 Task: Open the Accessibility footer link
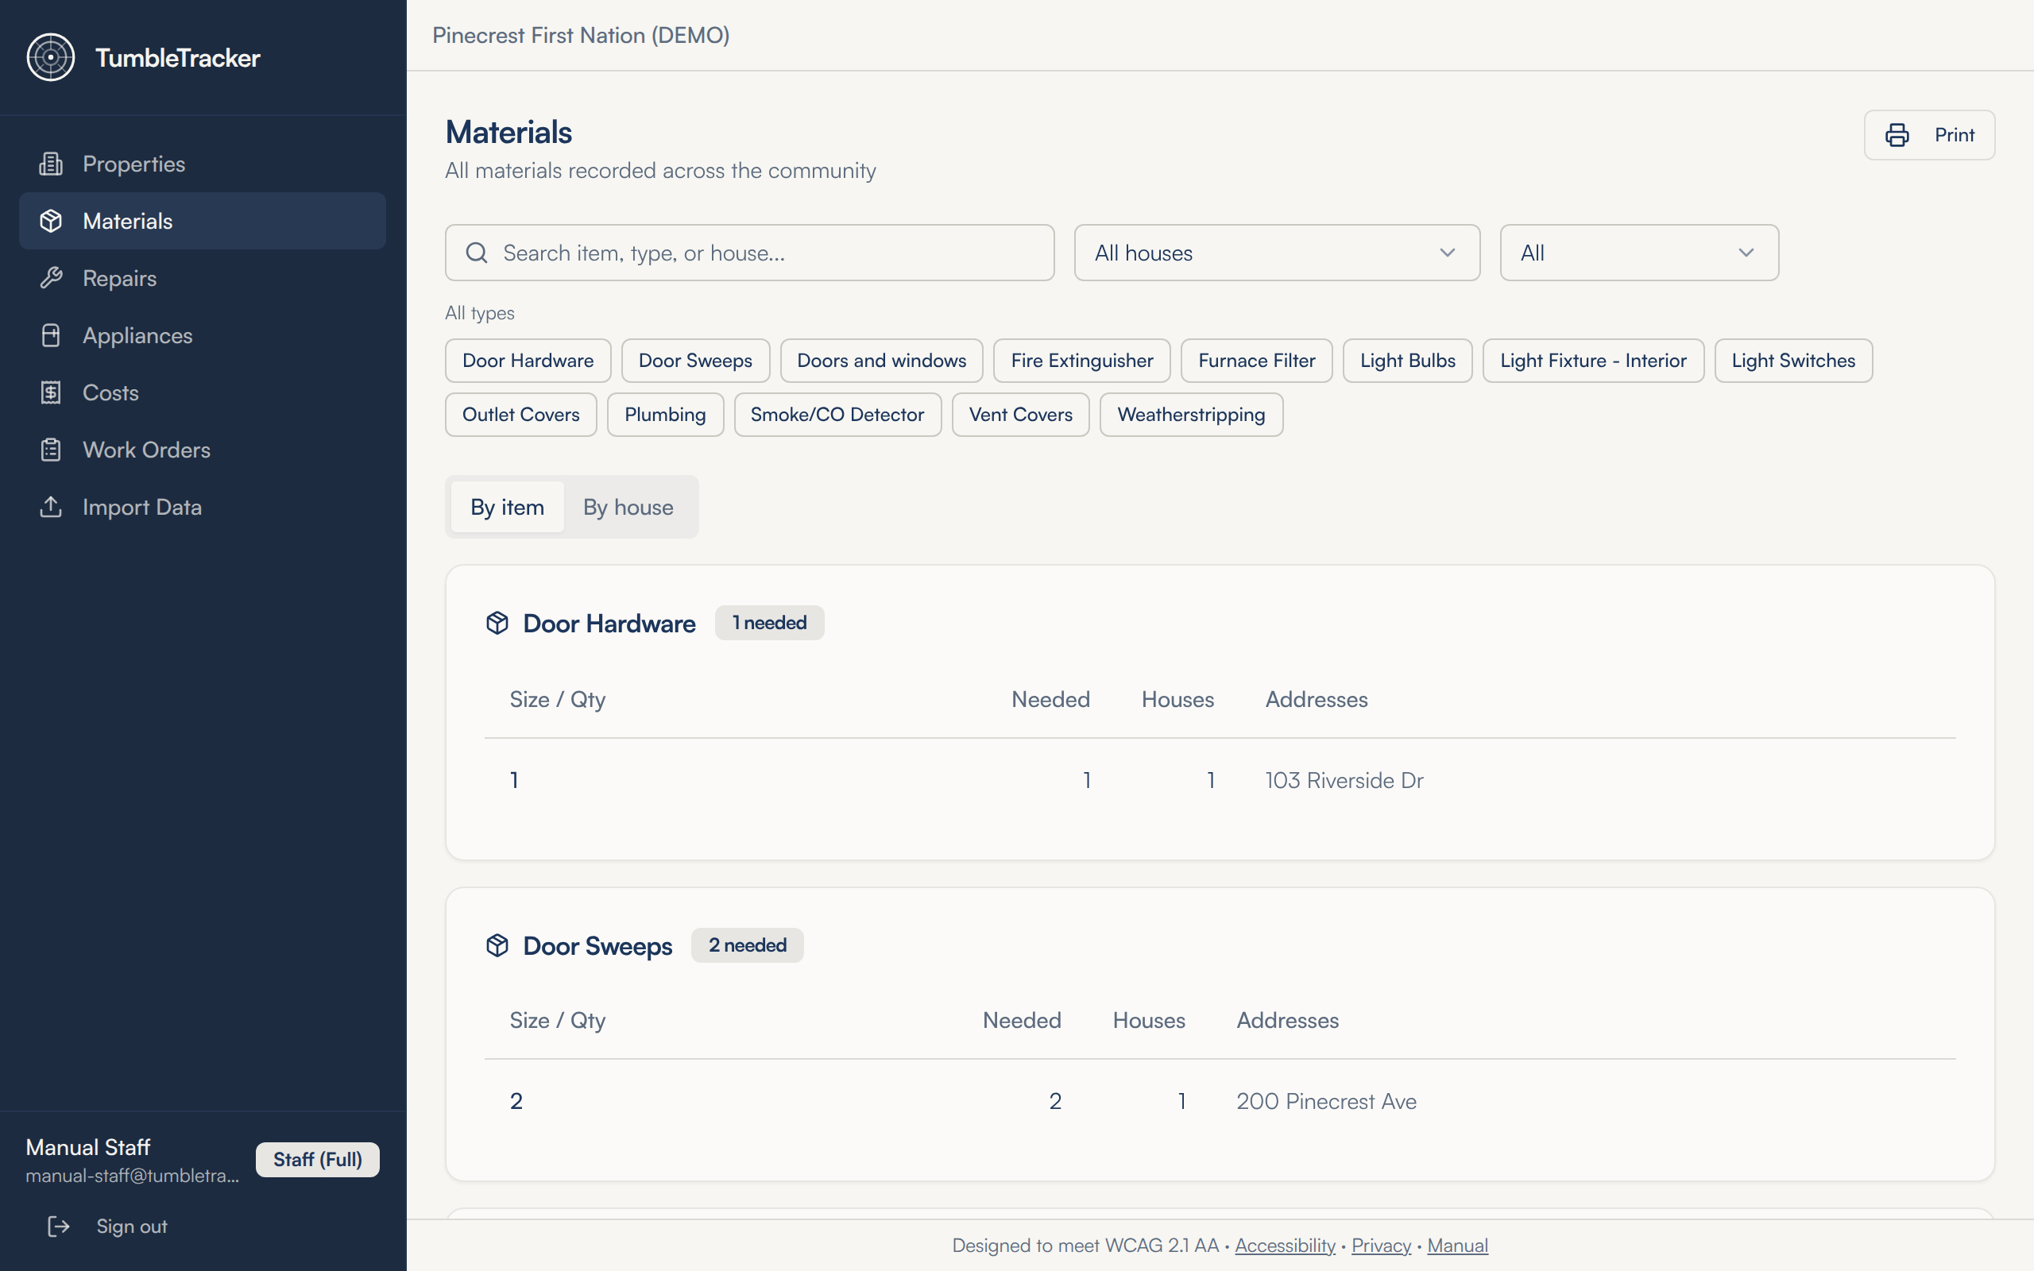point(1285,1246)
